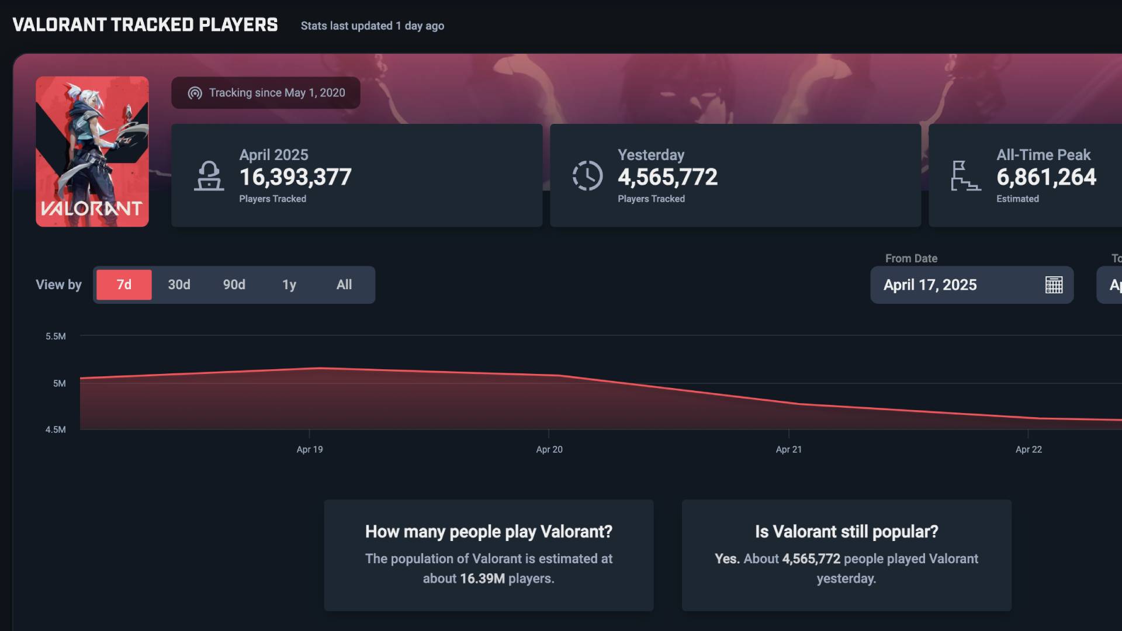Expand the View by 1y period selector
1122x631 pixels.
(x=288, y=285)
